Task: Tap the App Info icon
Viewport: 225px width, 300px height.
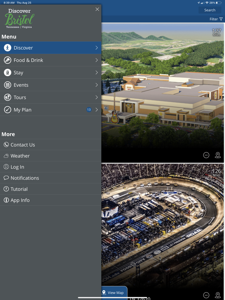Action: tap(6, 200)
